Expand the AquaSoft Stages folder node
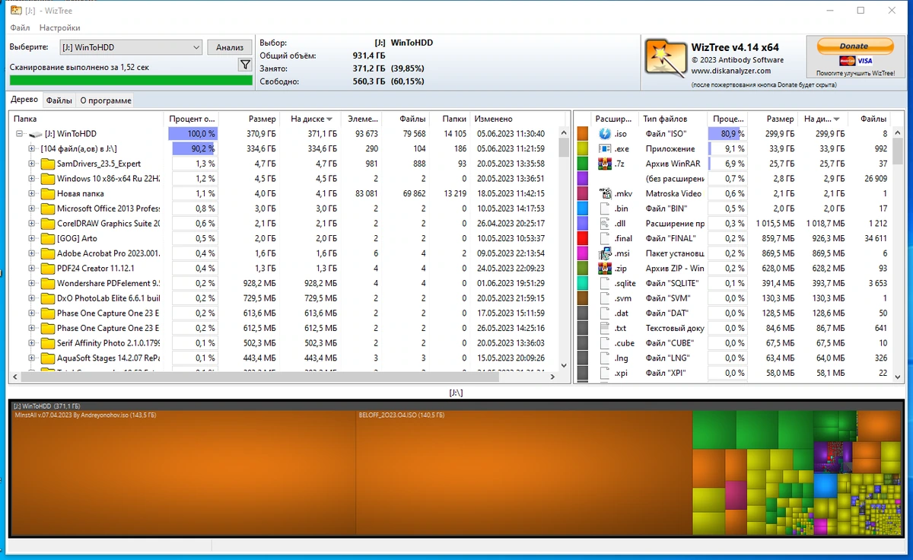Image resolution: width=913 pixels, height=560 pixels. tap(32, 358)
